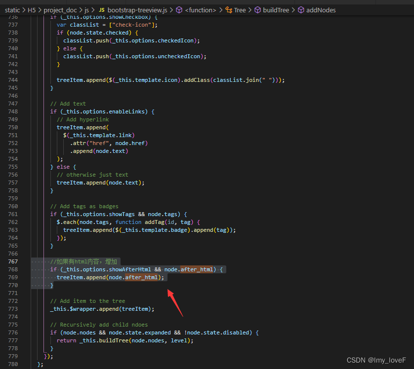Click '_this.$wrapper.append(treeItem);' line

(102, 309)
